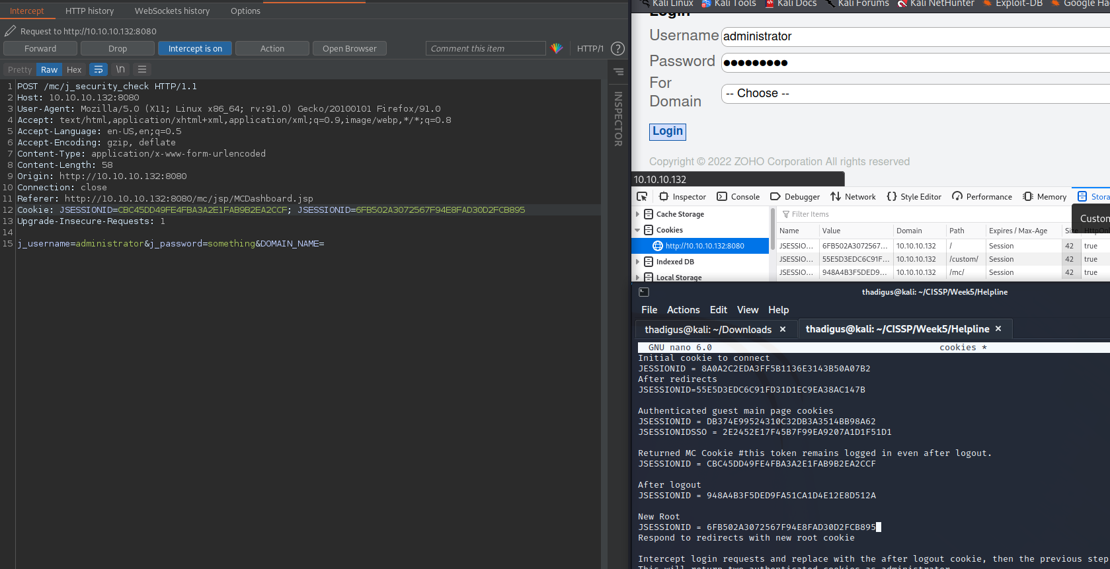
Task: Close the ~/Downloads terminal tab
Action: point(783,329)
